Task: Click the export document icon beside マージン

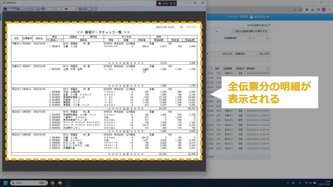Action: point(37,9)
